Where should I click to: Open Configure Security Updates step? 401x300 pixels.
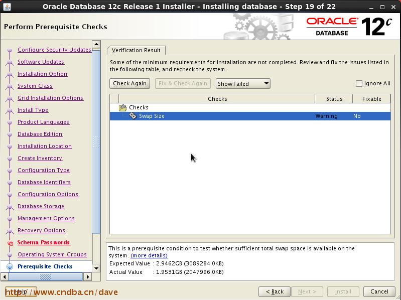[x=55, y=50]
